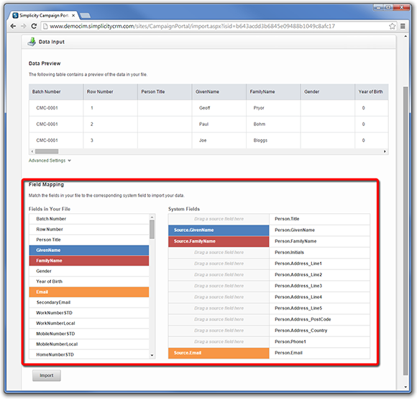Close the Simplicity Campaign Portal tab

73,15
